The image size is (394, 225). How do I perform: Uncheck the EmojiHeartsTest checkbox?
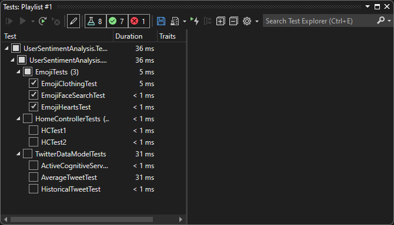pos(34,107)
